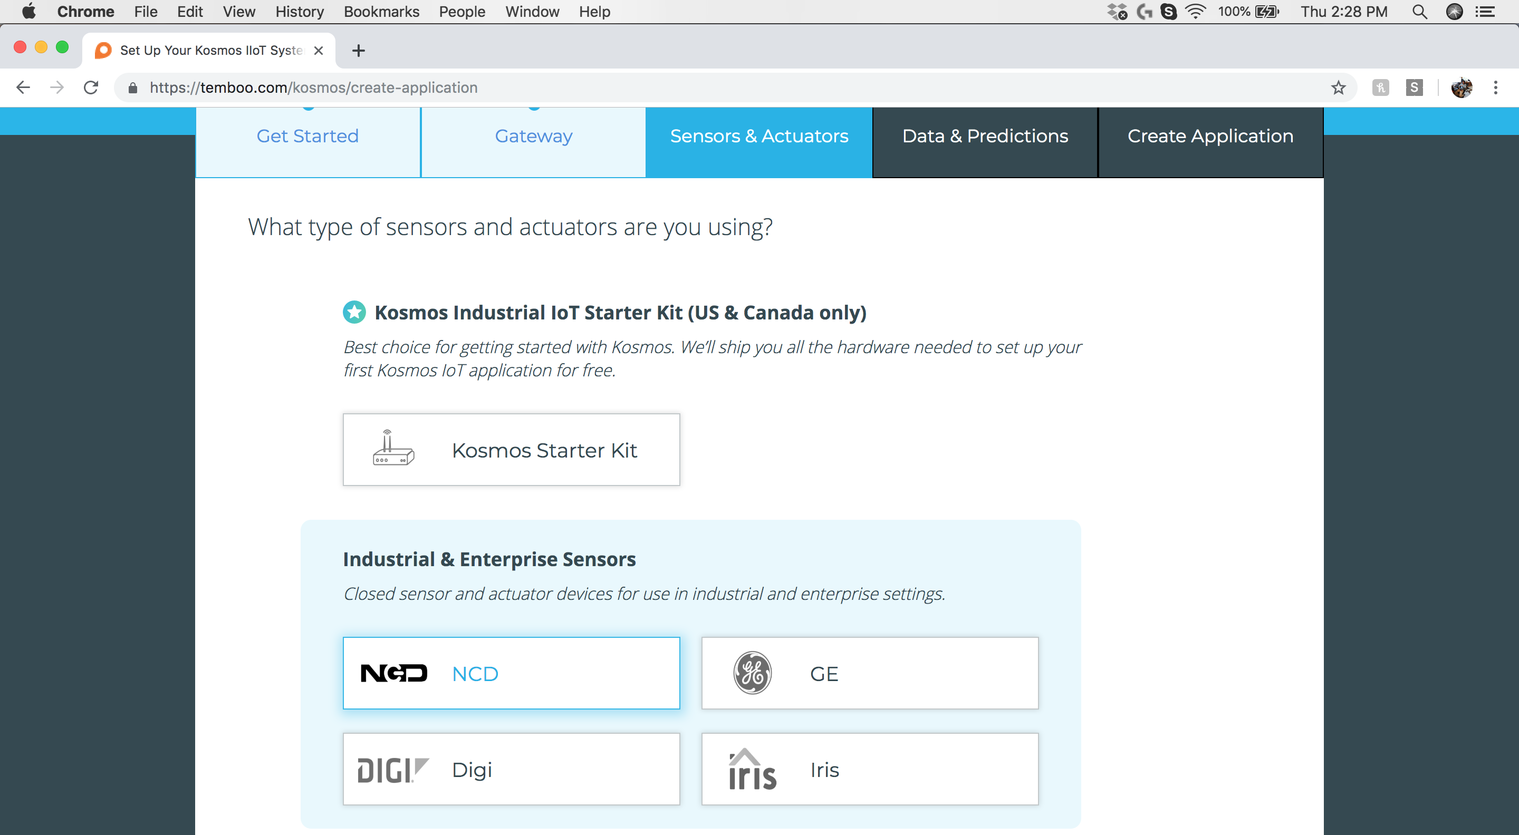
Task: Click the Skype menu bar icon
Action: coord(1168,11)
